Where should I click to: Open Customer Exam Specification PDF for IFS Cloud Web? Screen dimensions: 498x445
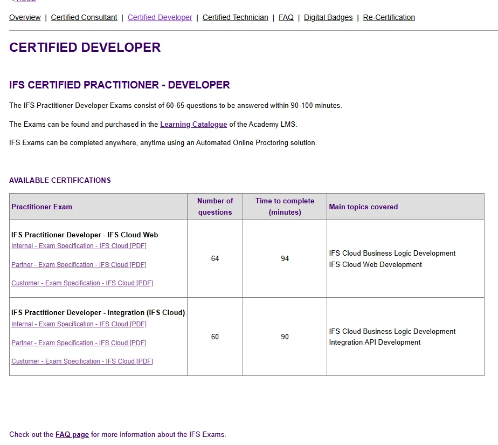[82, 283]
